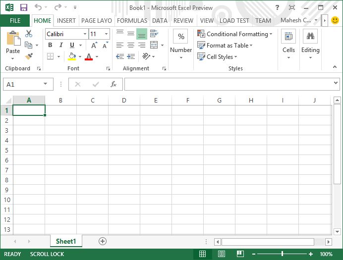Toggle Bold formatting
This screenshot has height=260, width=343.
coord(50,45)
